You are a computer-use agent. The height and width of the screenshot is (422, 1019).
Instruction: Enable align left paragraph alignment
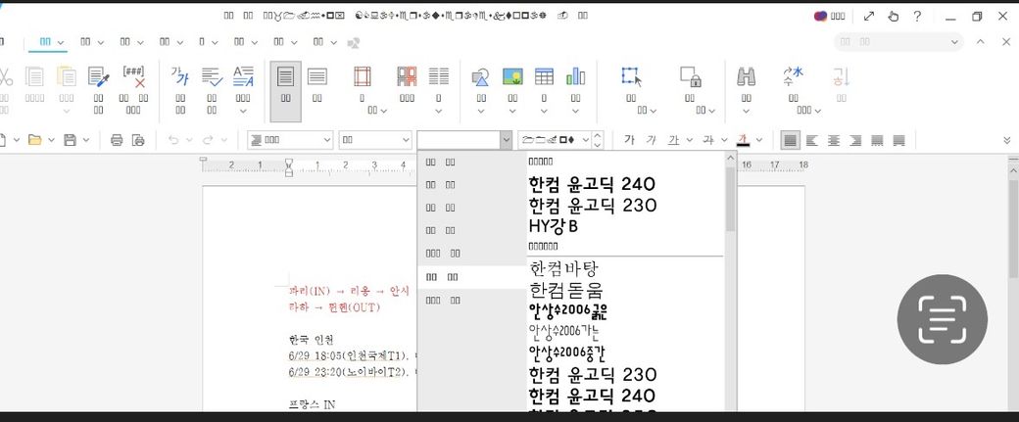pyautogui.click(x=811, y=140)
